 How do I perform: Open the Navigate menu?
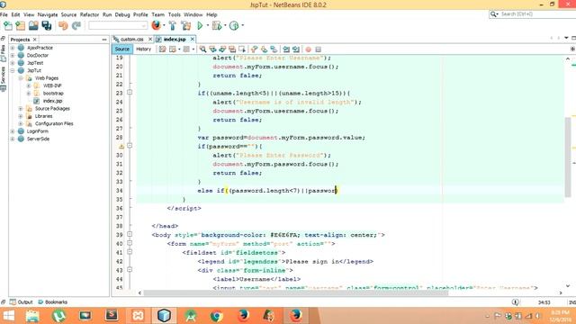click(48, 14)
